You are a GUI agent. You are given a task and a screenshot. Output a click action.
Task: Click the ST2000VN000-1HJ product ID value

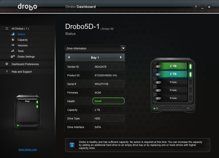coord(108,75)
